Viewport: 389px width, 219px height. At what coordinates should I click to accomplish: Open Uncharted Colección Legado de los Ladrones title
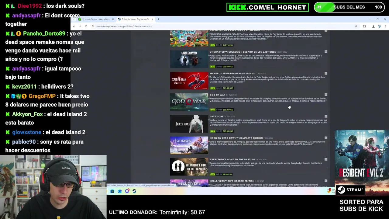(243, 52)
